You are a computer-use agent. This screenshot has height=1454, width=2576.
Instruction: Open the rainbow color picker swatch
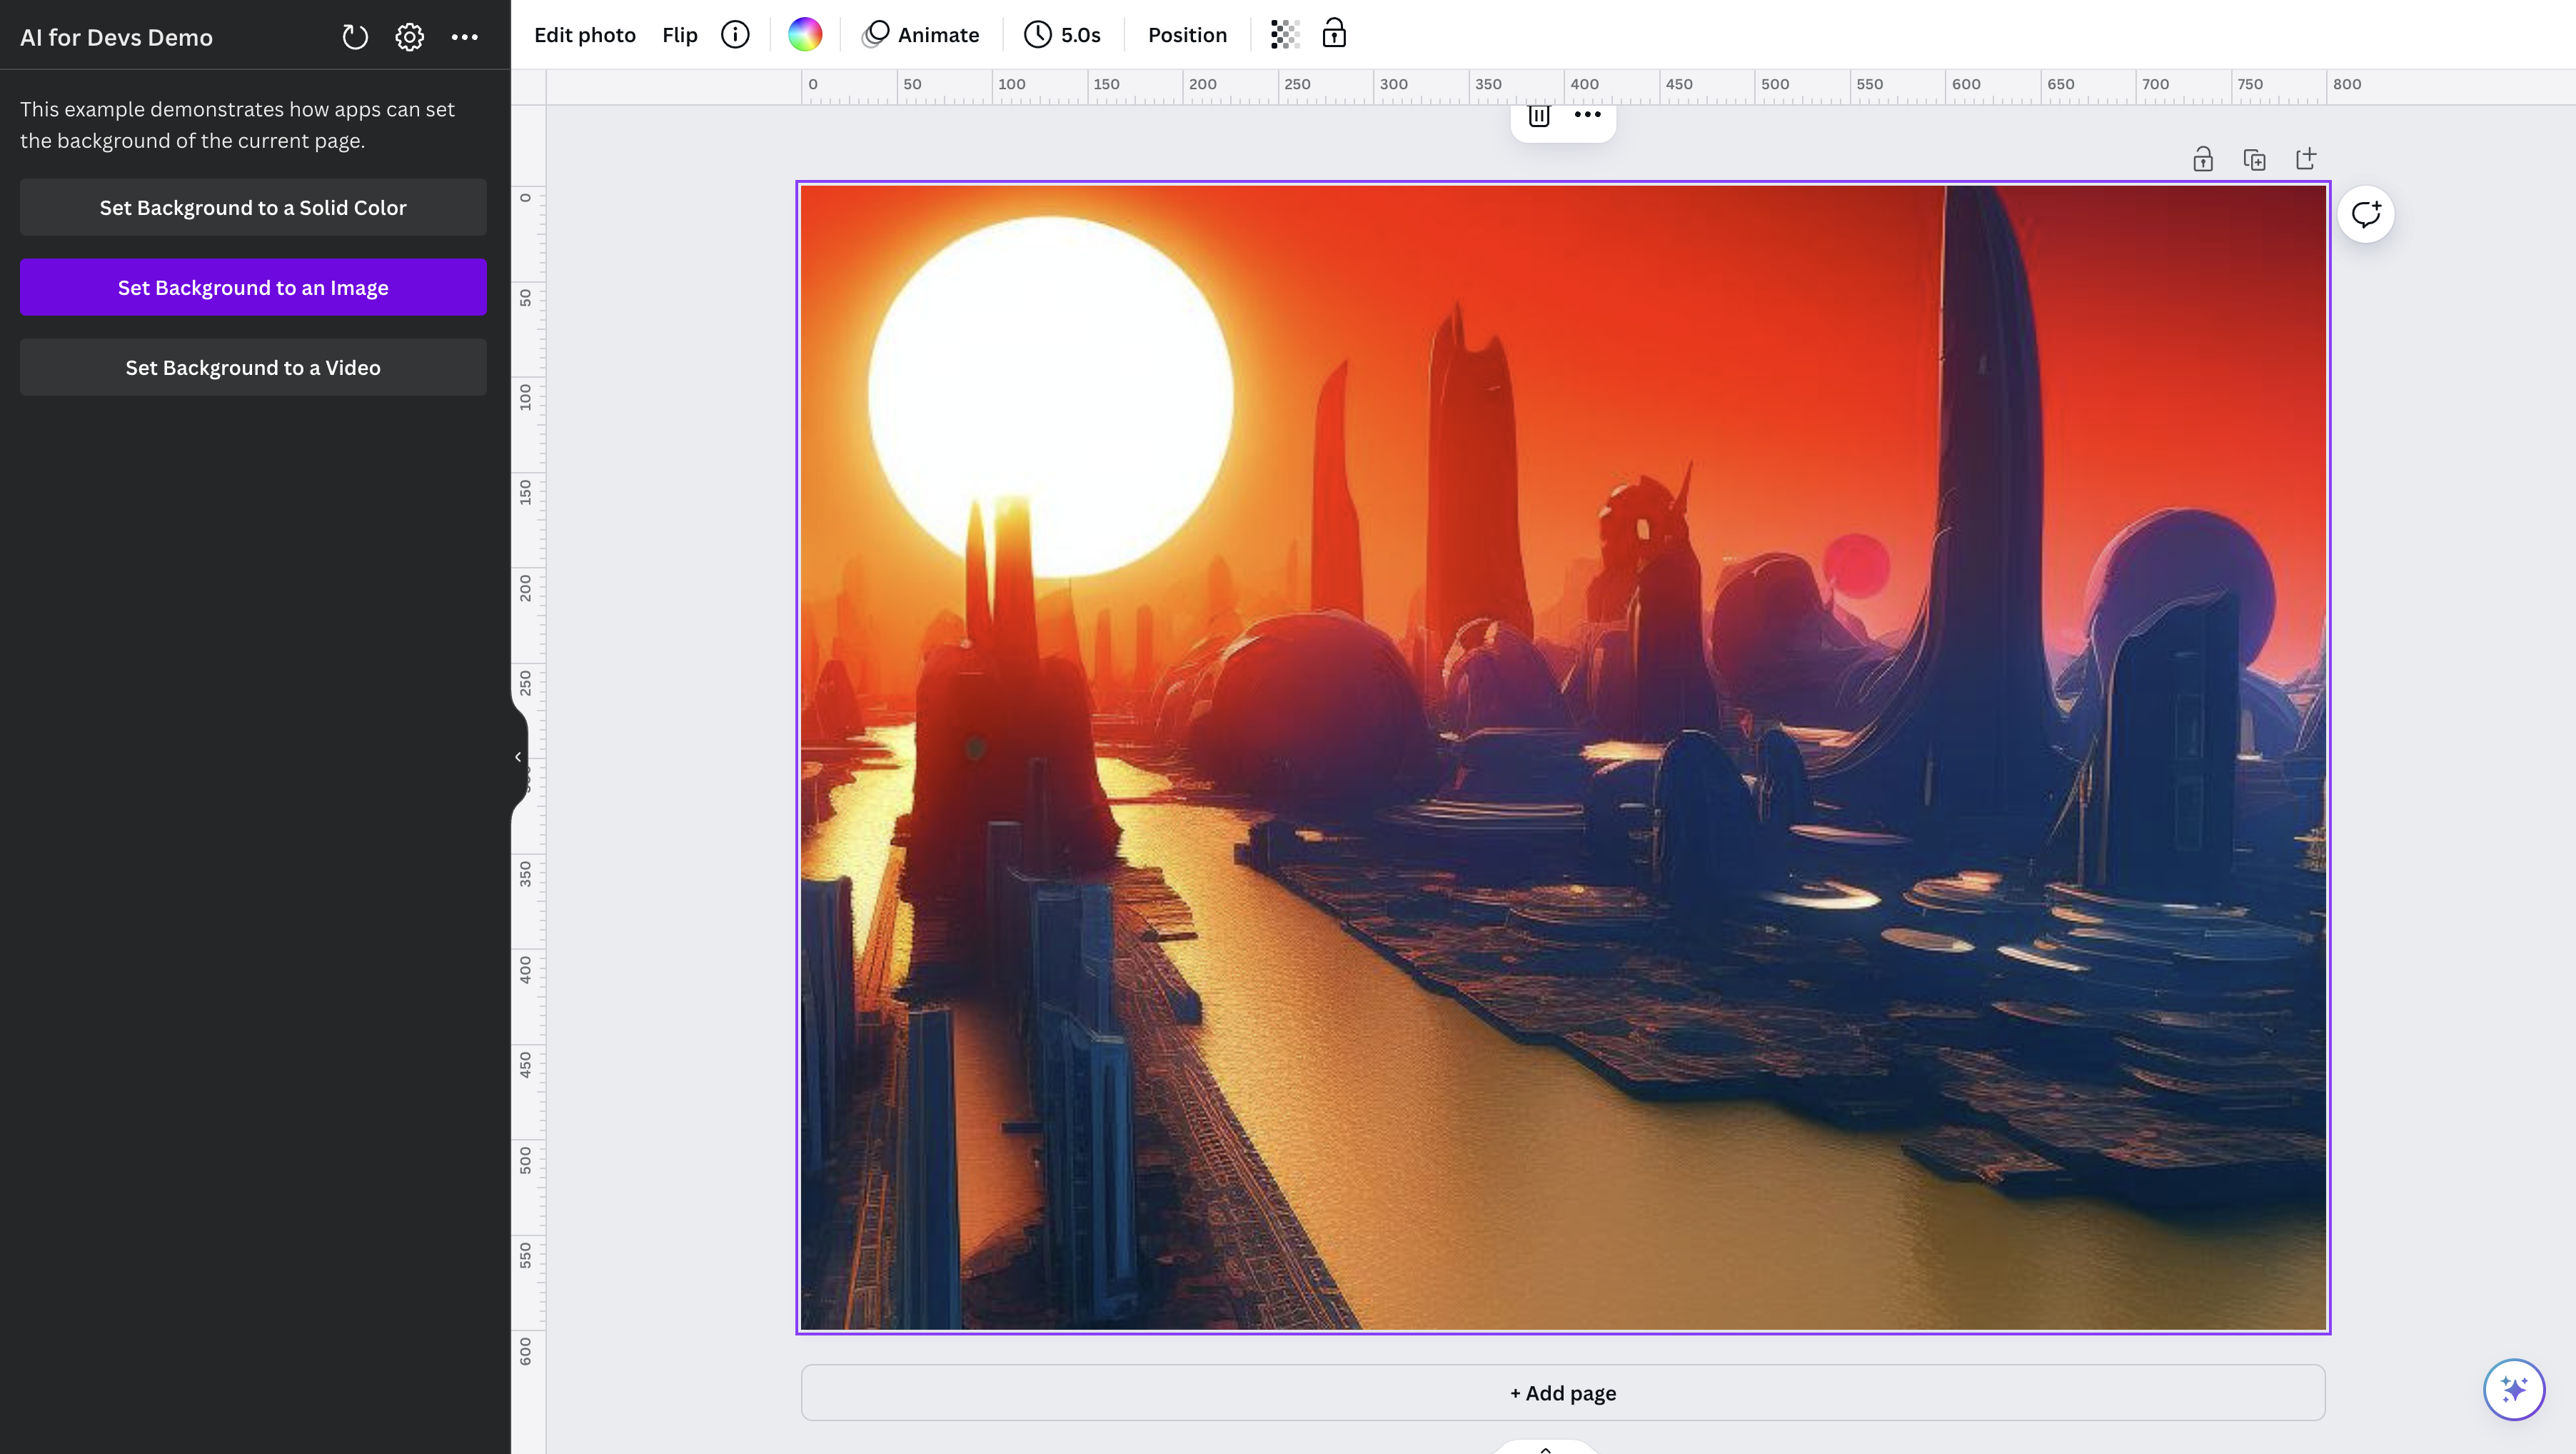[x=804, y=35]
